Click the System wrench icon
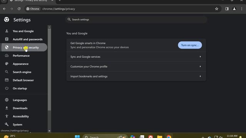246x138 pixels. [x=7, y=124]
